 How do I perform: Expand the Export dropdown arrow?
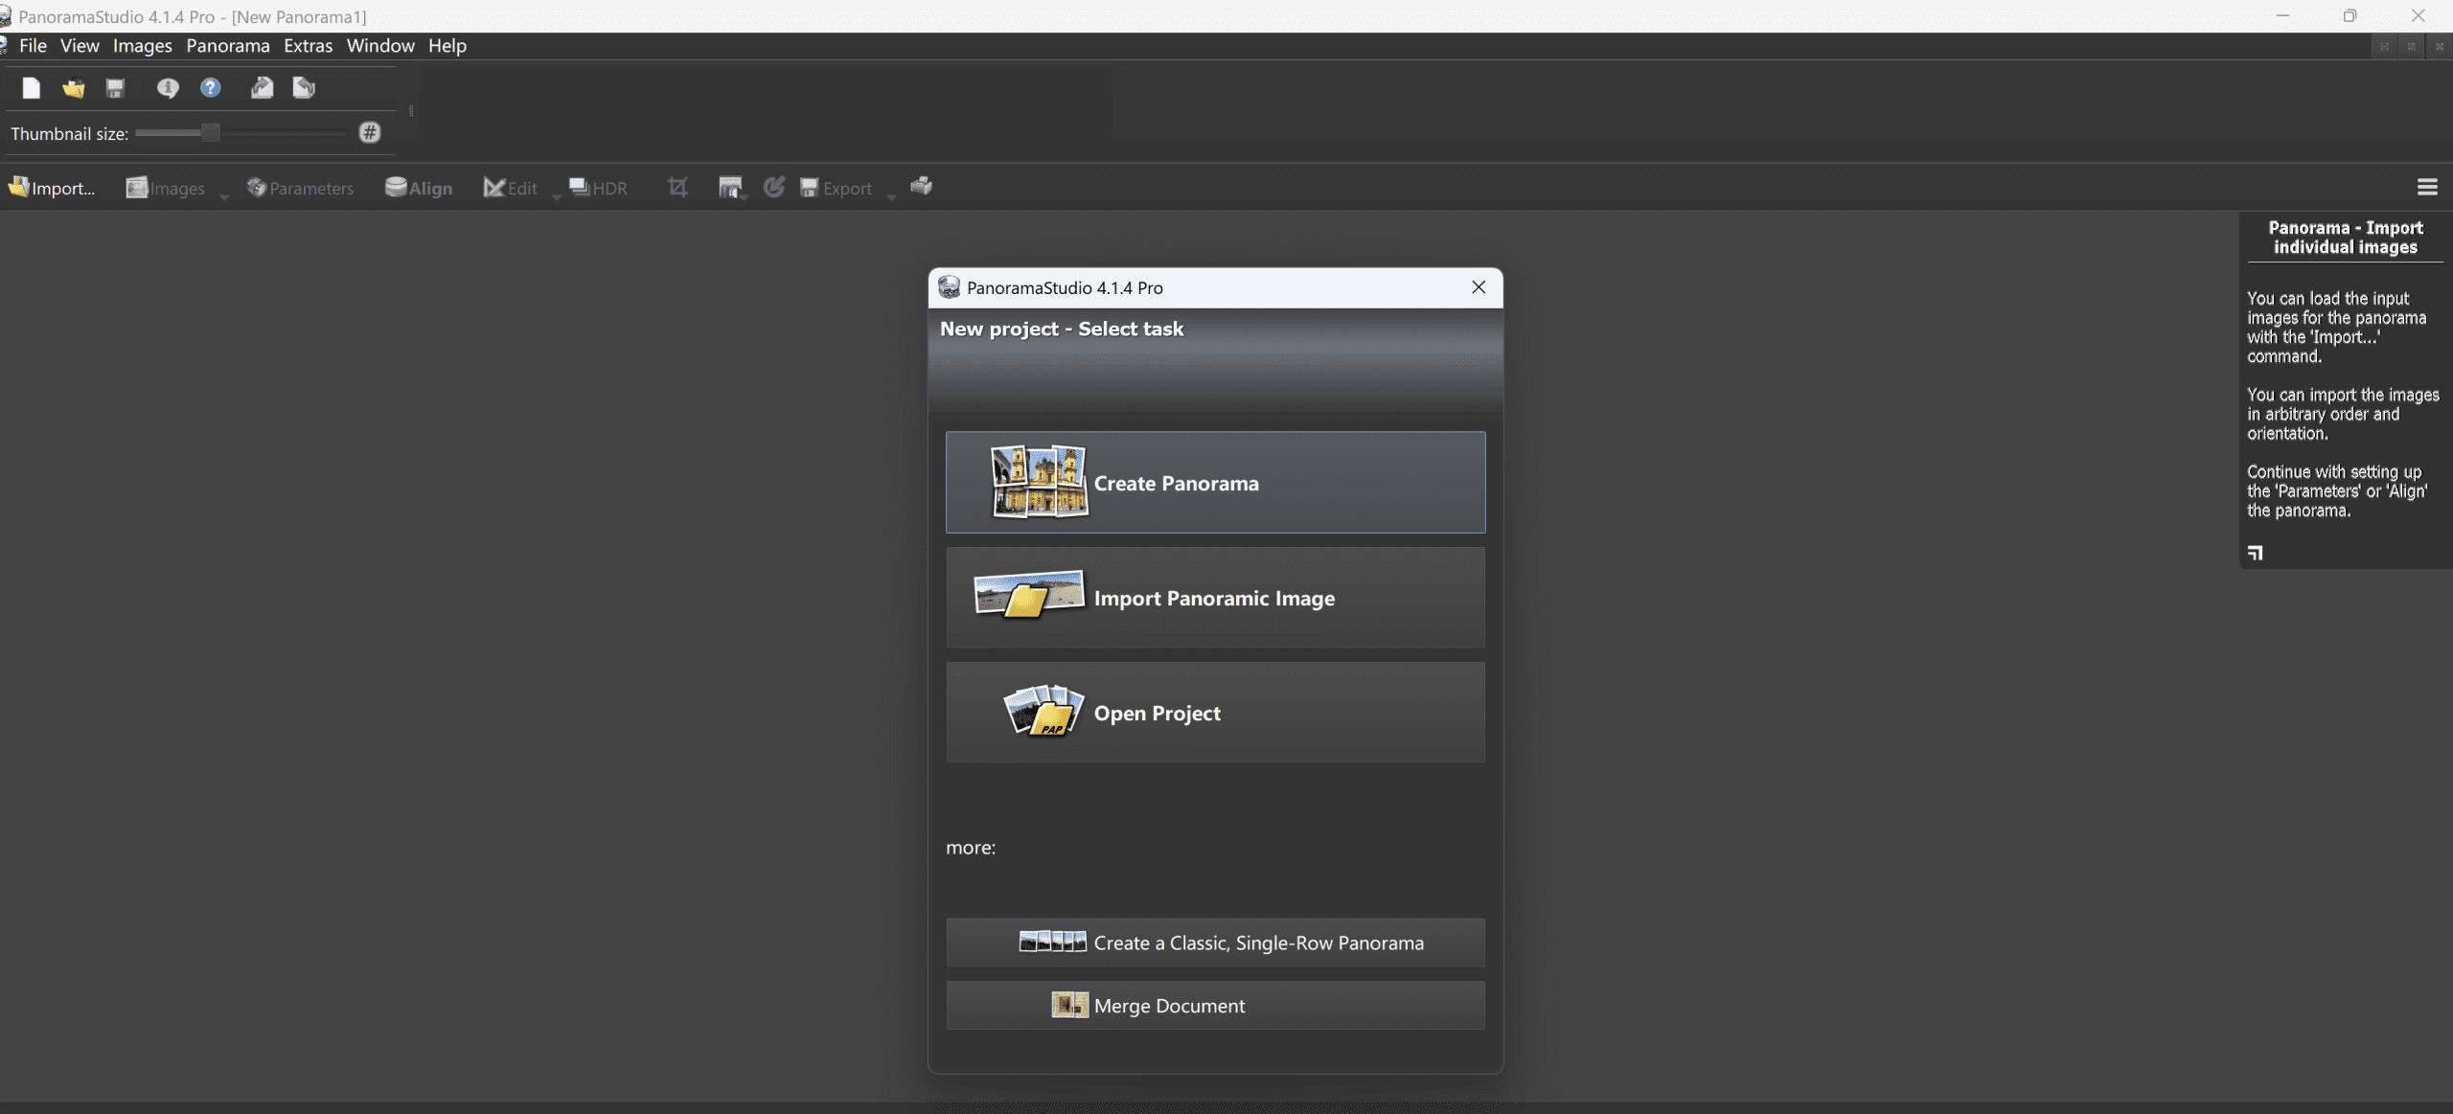tap(891, 196)
